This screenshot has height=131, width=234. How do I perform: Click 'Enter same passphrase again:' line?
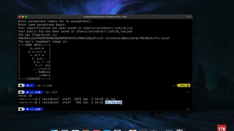(x=42, y=25)
